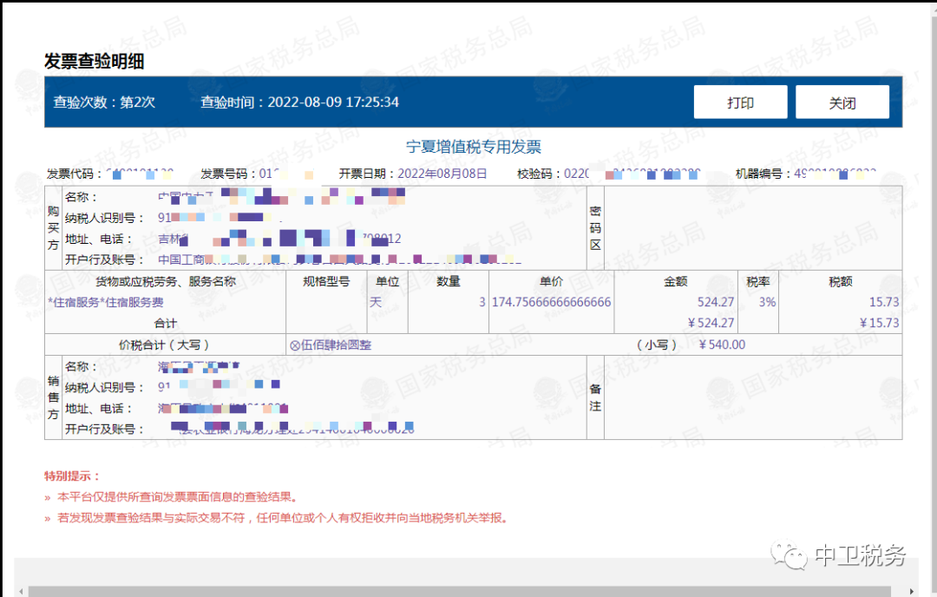This screenshot has width=937, height=597.
Task: Click the total tax ¥15.73
Action: tap(879, 324)
